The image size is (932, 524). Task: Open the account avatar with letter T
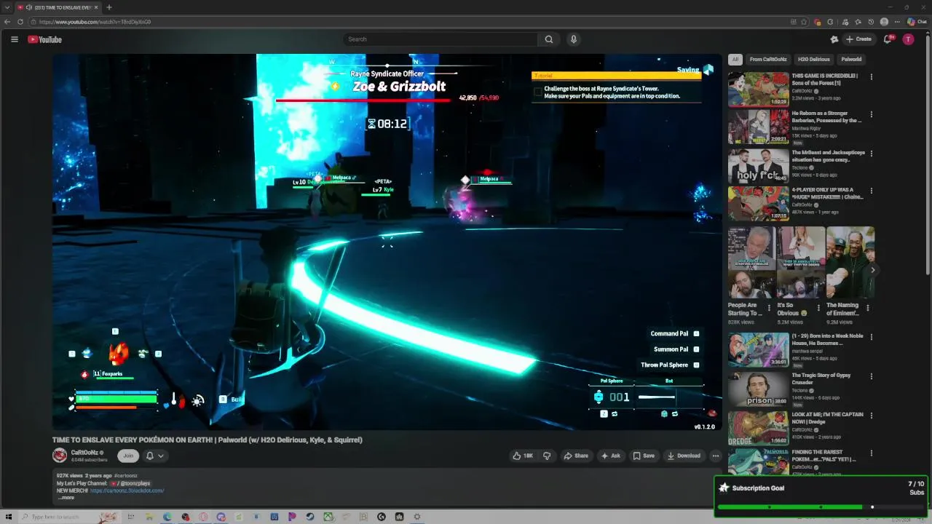click(908, 39)
